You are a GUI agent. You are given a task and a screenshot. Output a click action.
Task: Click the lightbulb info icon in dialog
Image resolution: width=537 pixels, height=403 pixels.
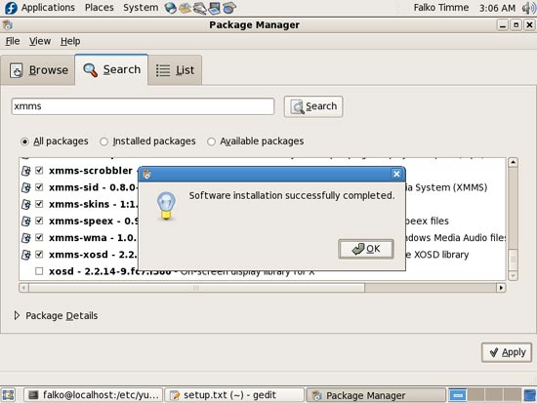(166, 206)
